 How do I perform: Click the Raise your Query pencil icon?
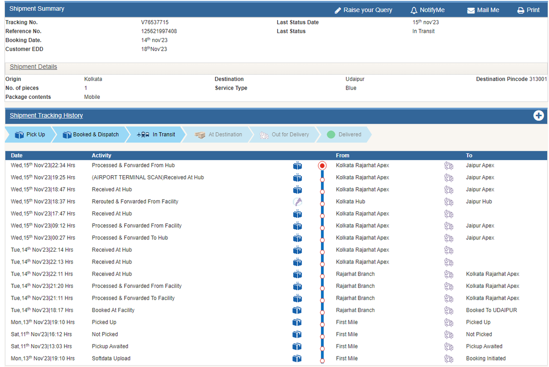click(338, 10)
